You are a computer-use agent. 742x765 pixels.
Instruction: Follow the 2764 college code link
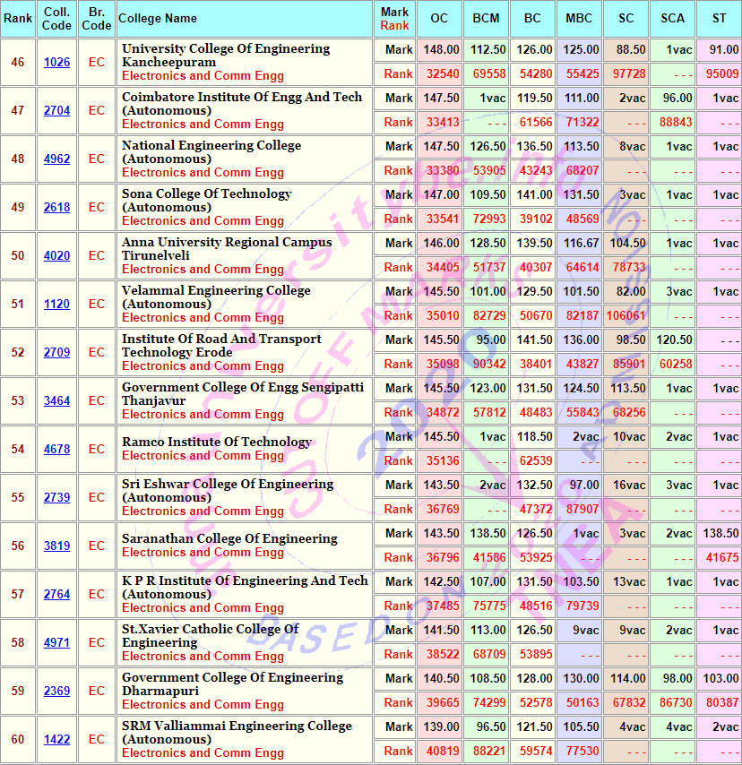[x=56, y=595]
